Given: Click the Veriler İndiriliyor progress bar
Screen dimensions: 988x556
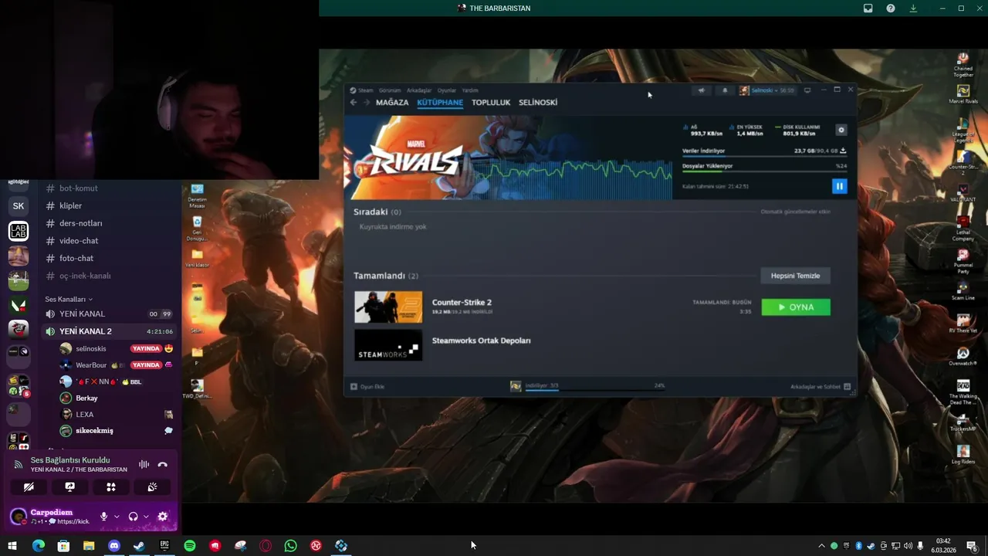Looking at the screenshot, I should coord(764,156).
